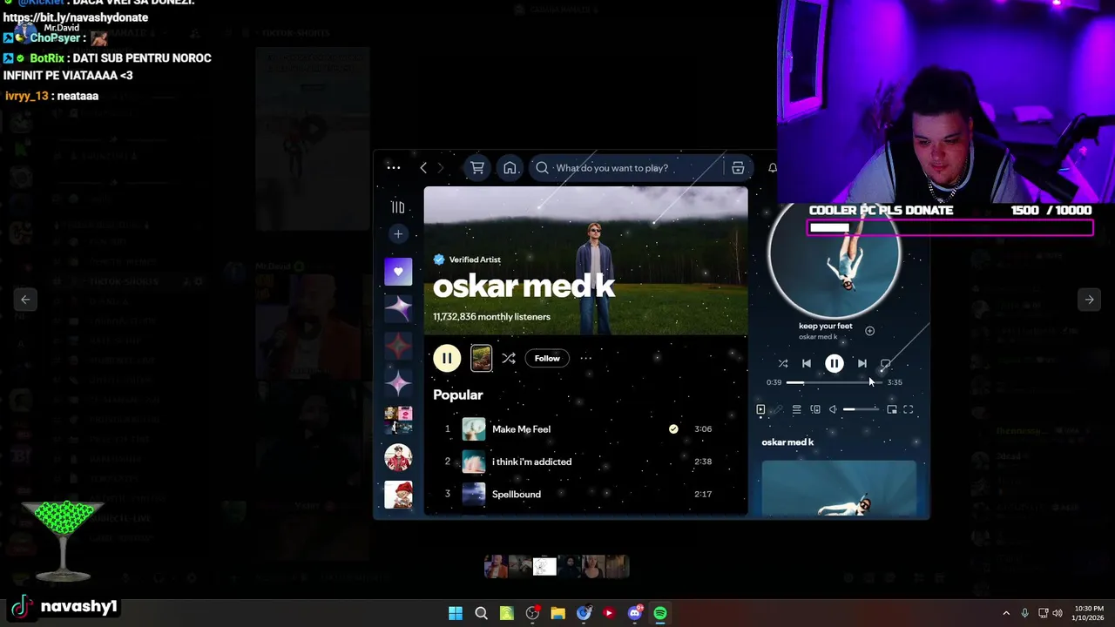Open the taskbar clock showing 10:30 PM
1115x627 pixels.
[1087, 614]
